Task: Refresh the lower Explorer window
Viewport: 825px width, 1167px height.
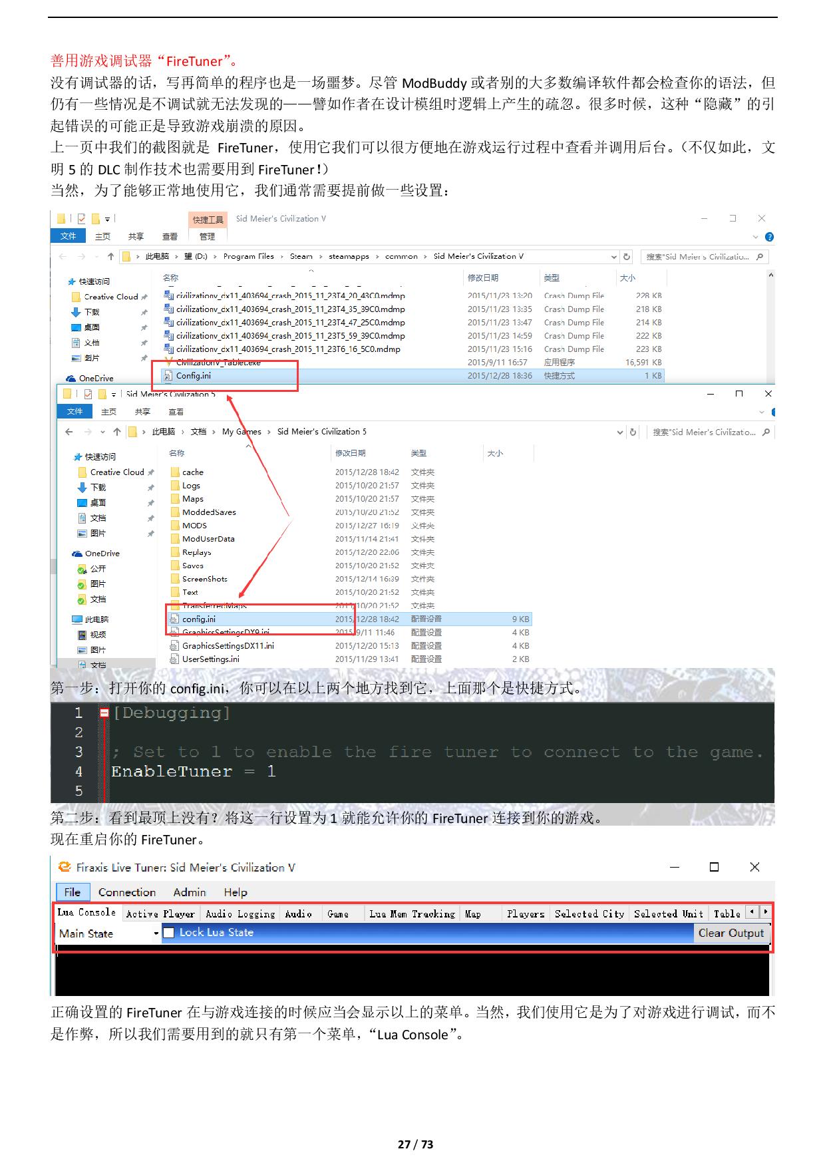Action: 633,432
